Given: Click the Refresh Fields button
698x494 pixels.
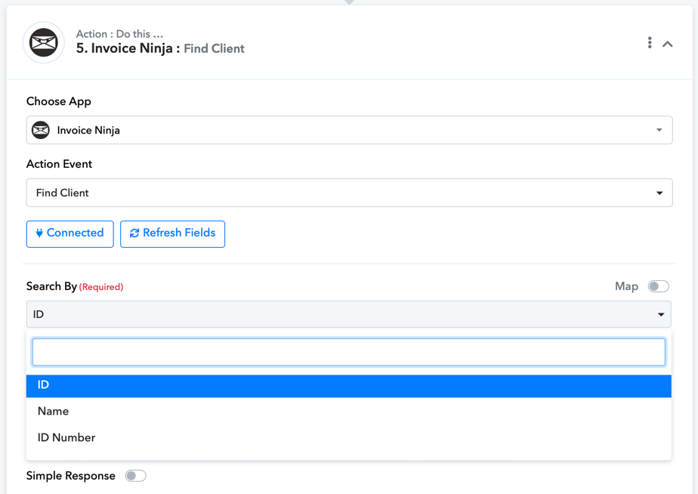Looking at the screenshot, I should (172, 233).
